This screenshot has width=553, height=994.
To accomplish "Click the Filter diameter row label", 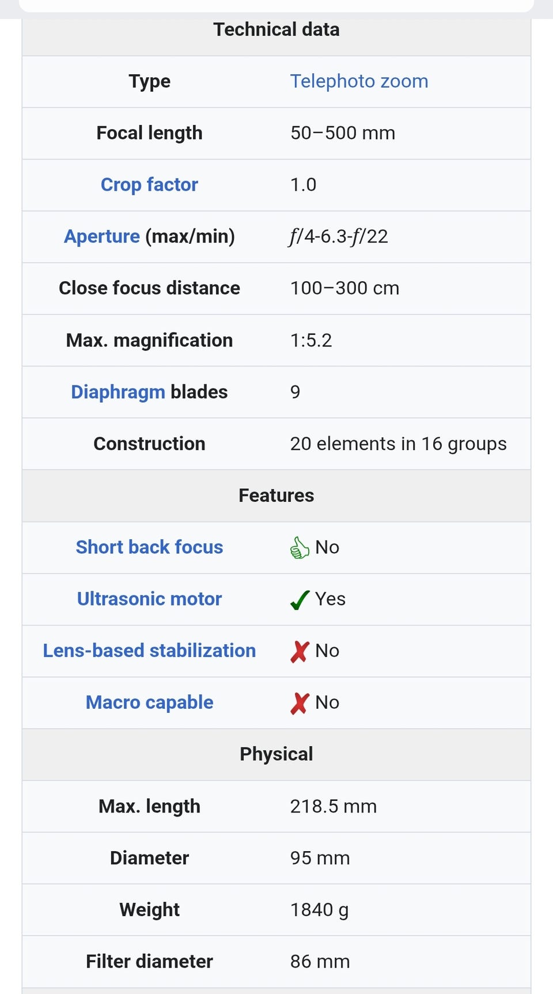I will [149, 962].
